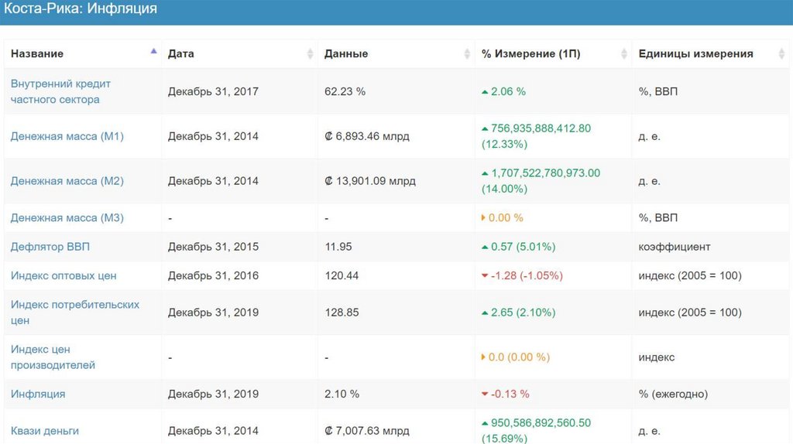Viewport: 793px width, 444px height.
Task: Click sort arrows in Единицы измерения header
Action: [781, 54]
